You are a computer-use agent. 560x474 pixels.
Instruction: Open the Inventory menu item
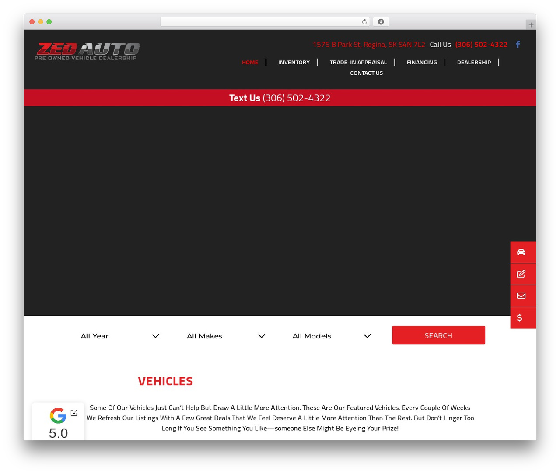click(x=294, y=62)
